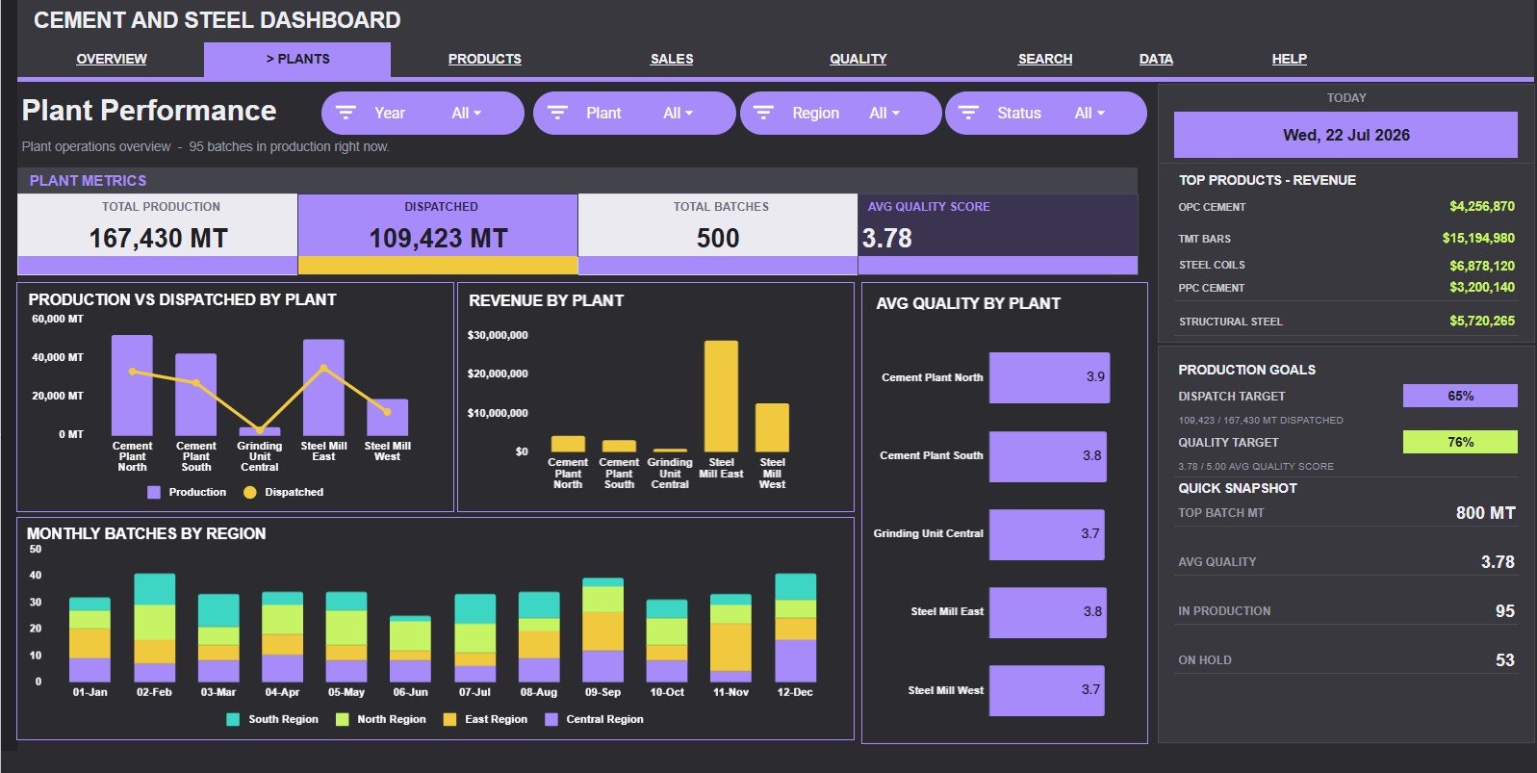Viewport: 1537px width, 773px height.
Task: Click the Dispatch Target 65% progress bar
Action: click(1460, 396)
